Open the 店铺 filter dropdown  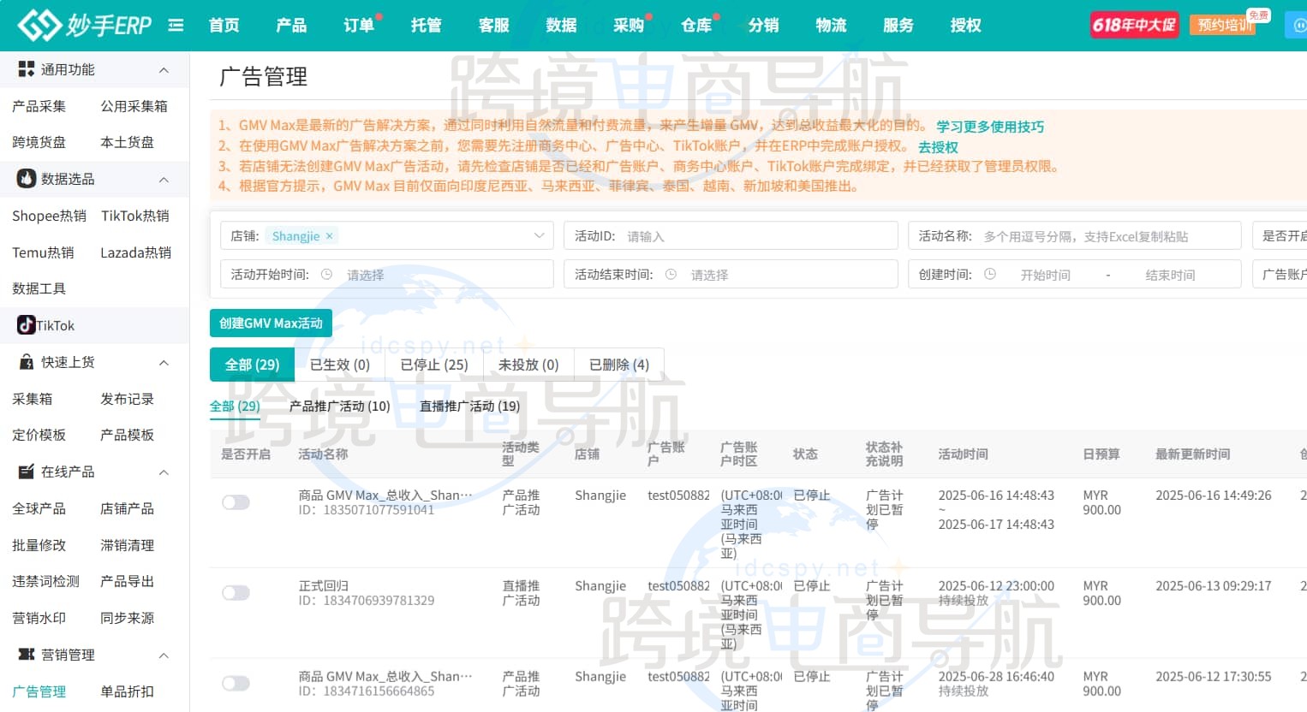pos(385,234)
